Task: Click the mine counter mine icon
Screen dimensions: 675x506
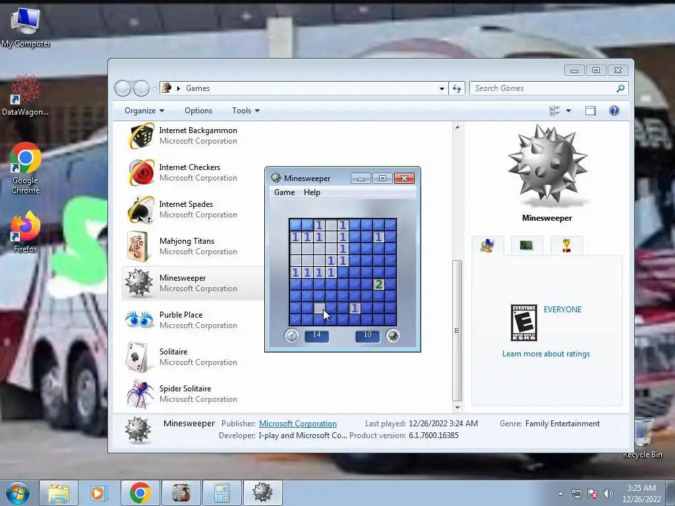Action: pyautogui.click(x=393, y=335)
